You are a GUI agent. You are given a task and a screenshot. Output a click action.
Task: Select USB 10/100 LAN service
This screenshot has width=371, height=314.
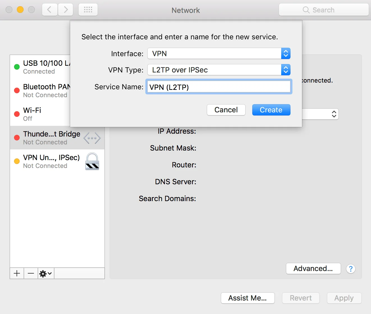pos(42,67)
